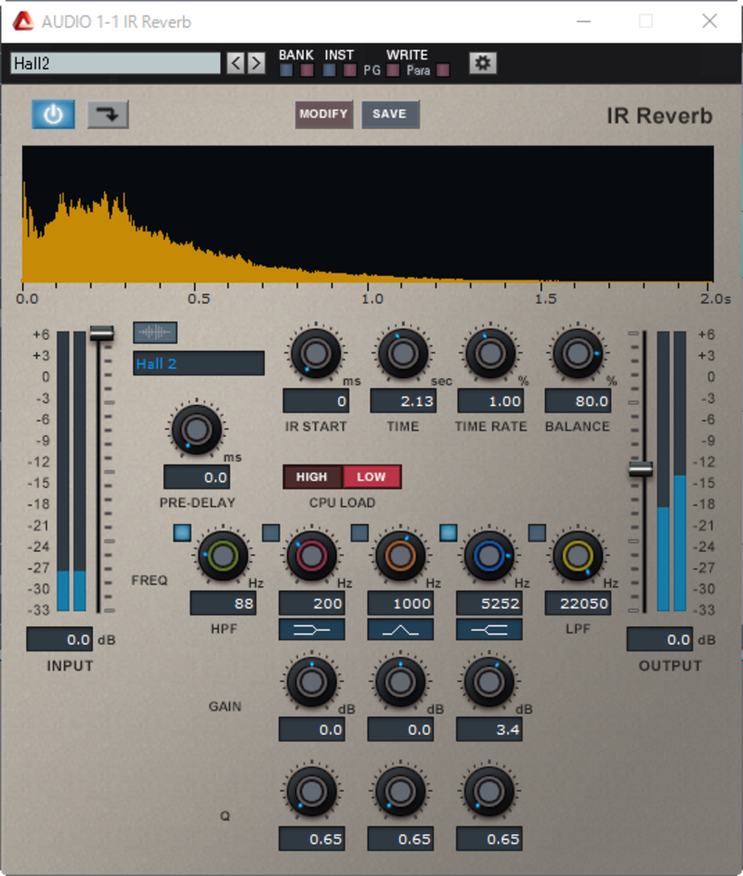
Task: Set CPU load to HIGH
Action: (x=312, y=477)
